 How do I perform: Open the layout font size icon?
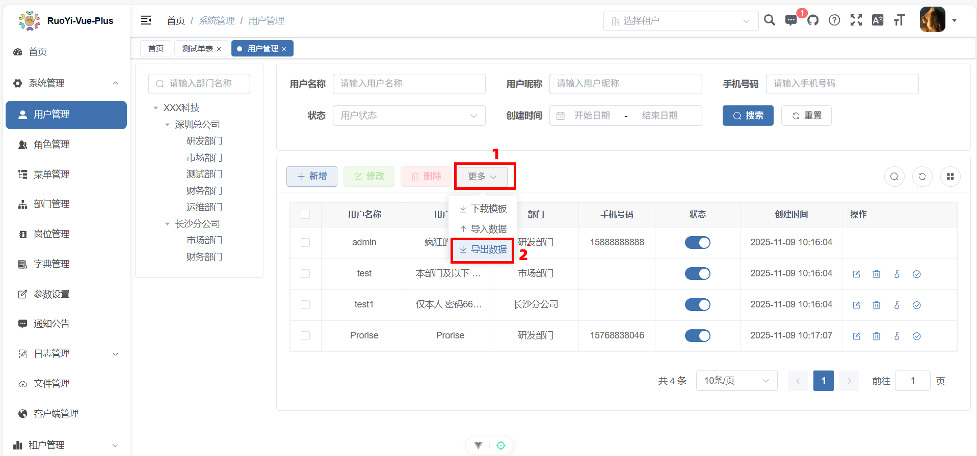pyautogui.click(x=899, y=20)
